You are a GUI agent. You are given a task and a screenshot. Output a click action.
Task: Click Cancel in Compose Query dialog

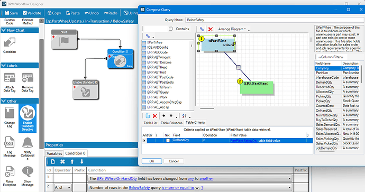174,161
